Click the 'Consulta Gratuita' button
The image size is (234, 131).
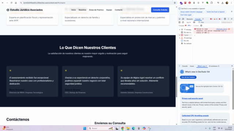tap(160, 10)
